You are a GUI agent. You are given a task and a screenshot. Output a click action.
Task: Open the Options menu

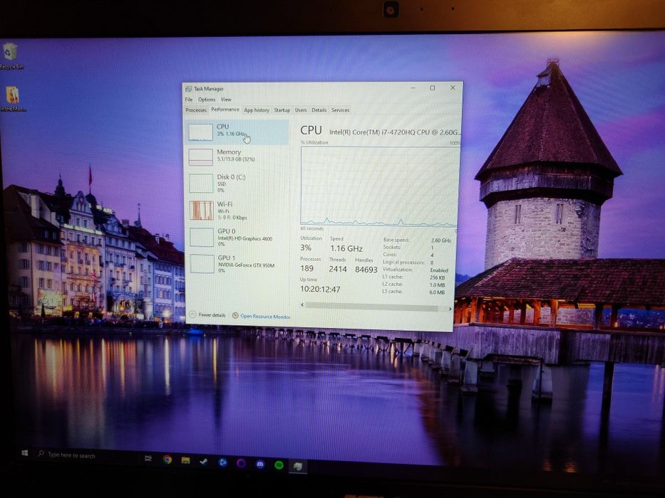click(207, 100)
